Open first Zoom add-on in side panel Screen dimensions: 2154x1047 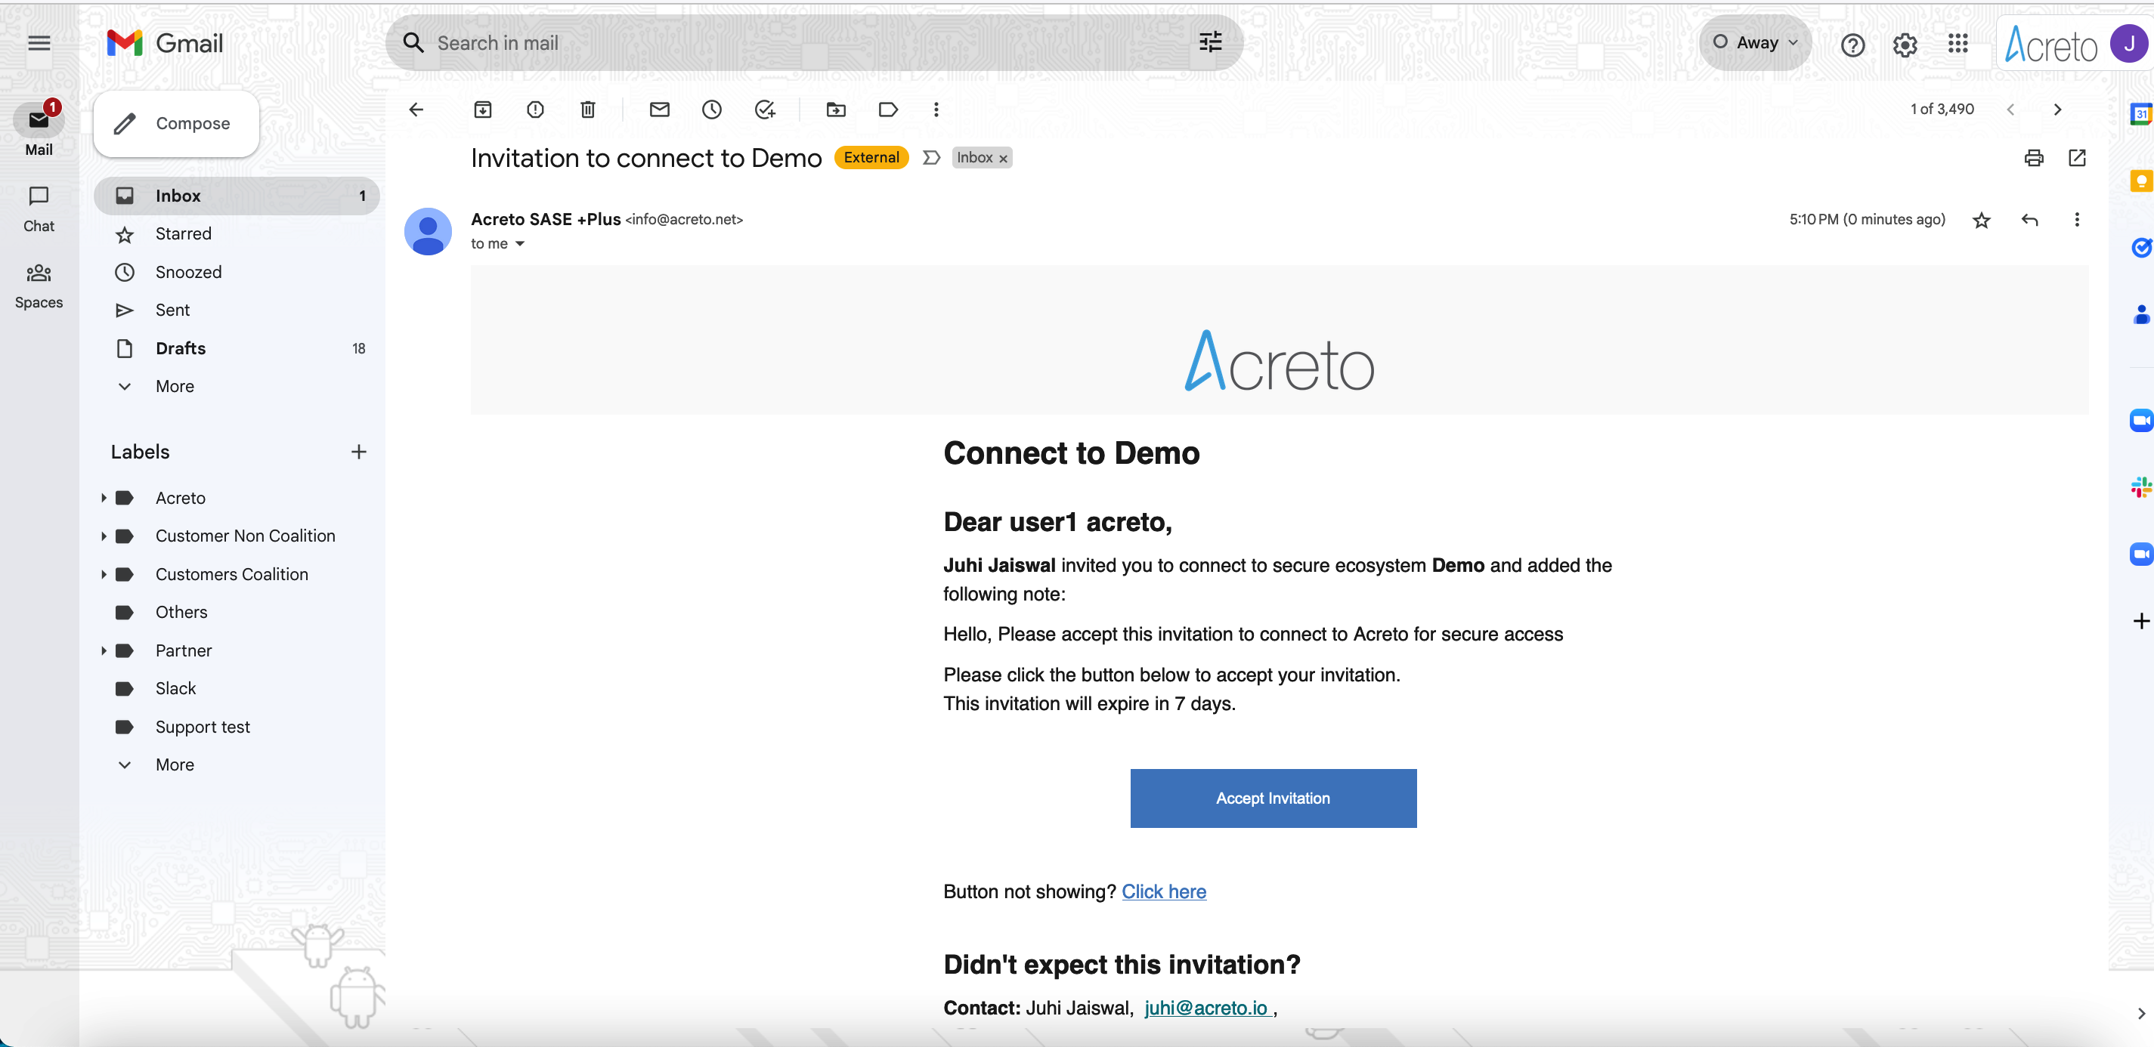coord(2140,419)
